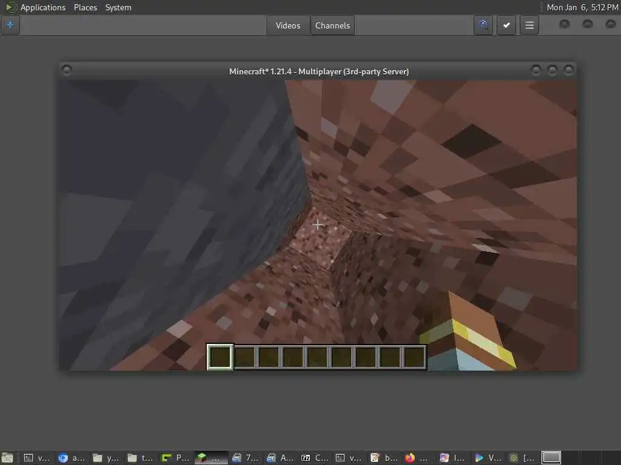Screen dimensions: 621x465
Task: Open the taskbar item labeled 7...
Action: [245, 458]
